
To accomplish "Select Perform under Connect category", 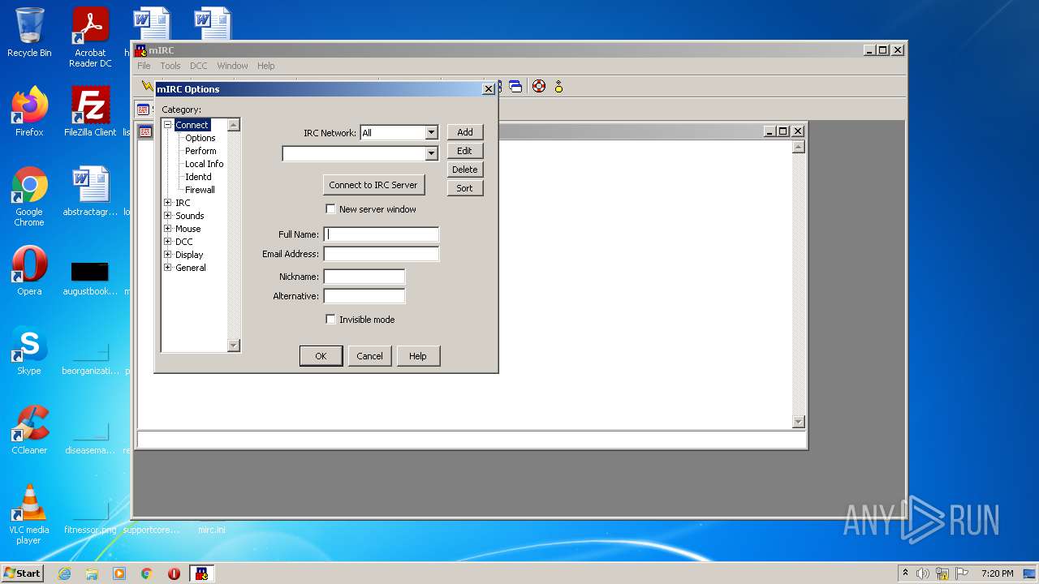I will [200, 151].
